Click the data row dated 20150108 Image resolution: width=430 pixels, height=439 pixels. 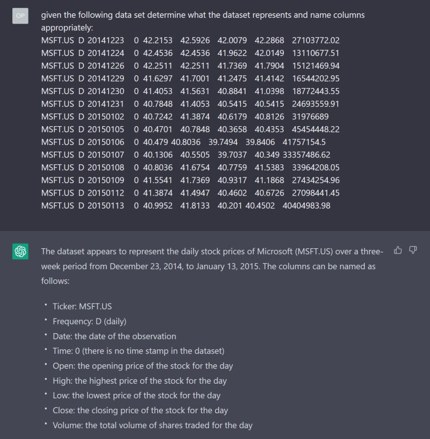pos(190,168)
